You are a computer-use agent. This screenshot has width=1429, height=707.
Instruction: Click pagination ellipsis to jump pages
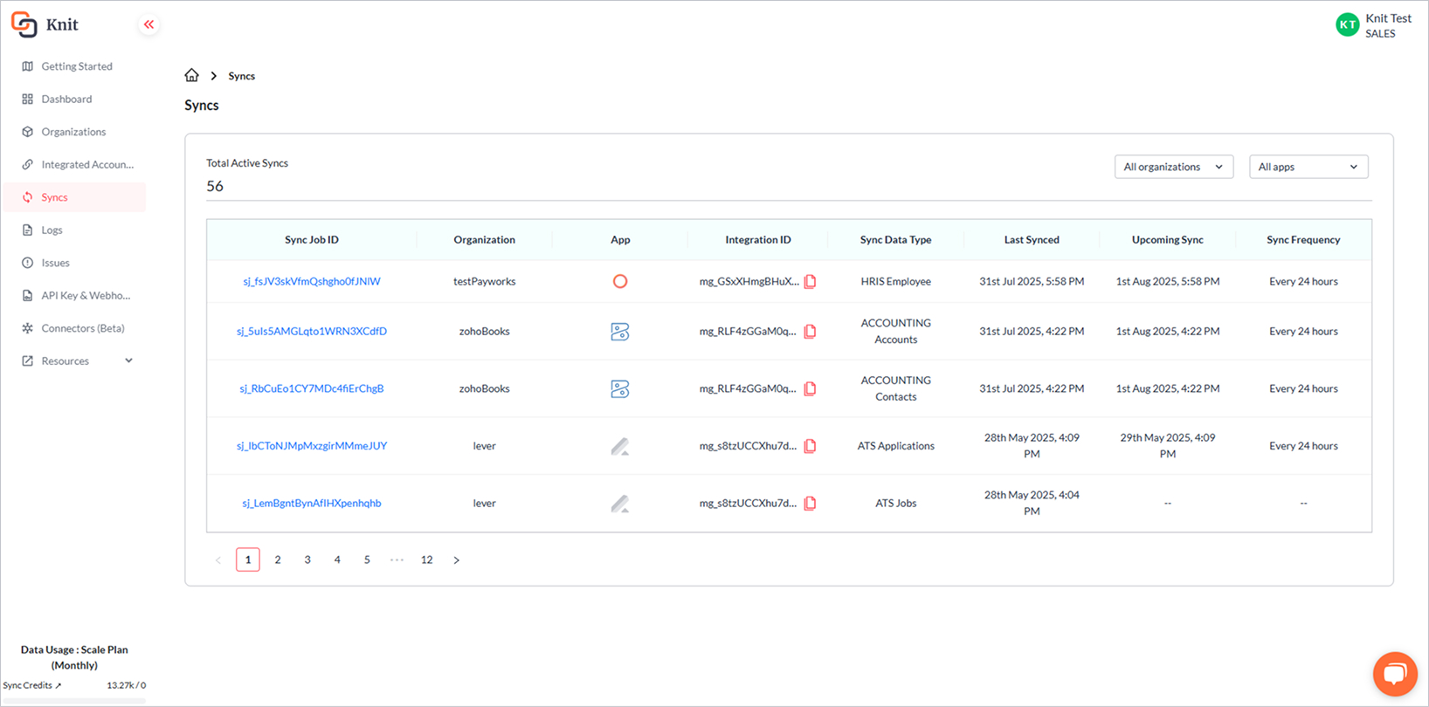(397, 559)
